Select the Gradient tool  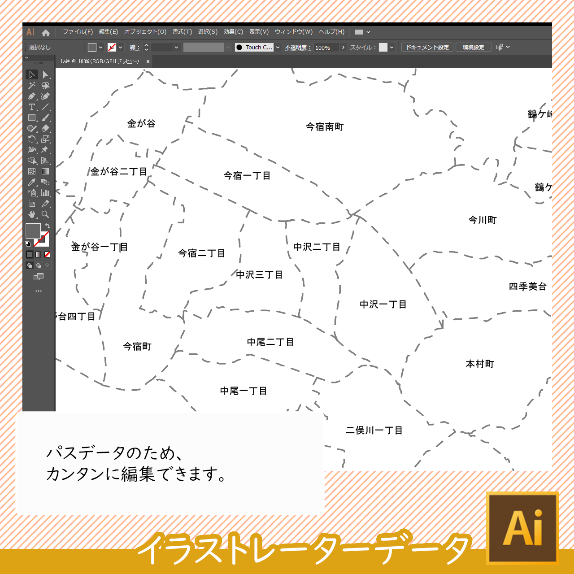45,171
